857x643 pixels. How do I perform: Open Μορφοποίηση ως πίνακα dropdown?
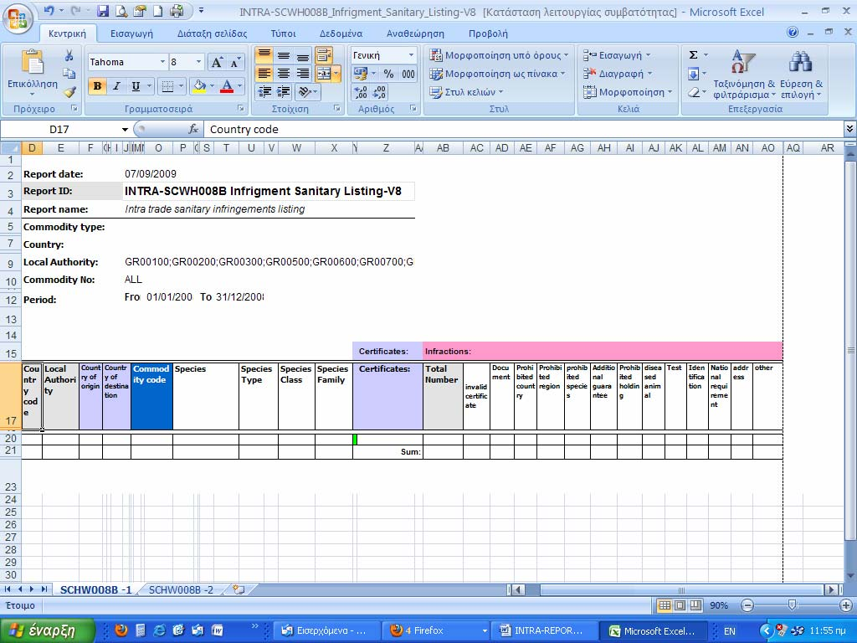[x=497, y=74]
